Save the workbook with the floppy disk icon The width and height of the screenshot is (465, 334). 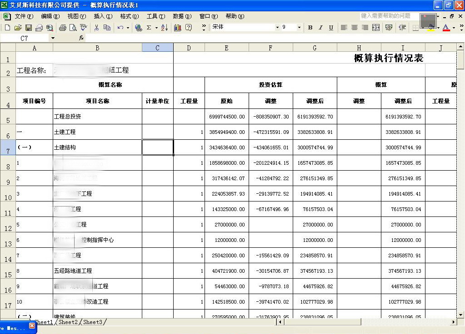click(29, 28)
